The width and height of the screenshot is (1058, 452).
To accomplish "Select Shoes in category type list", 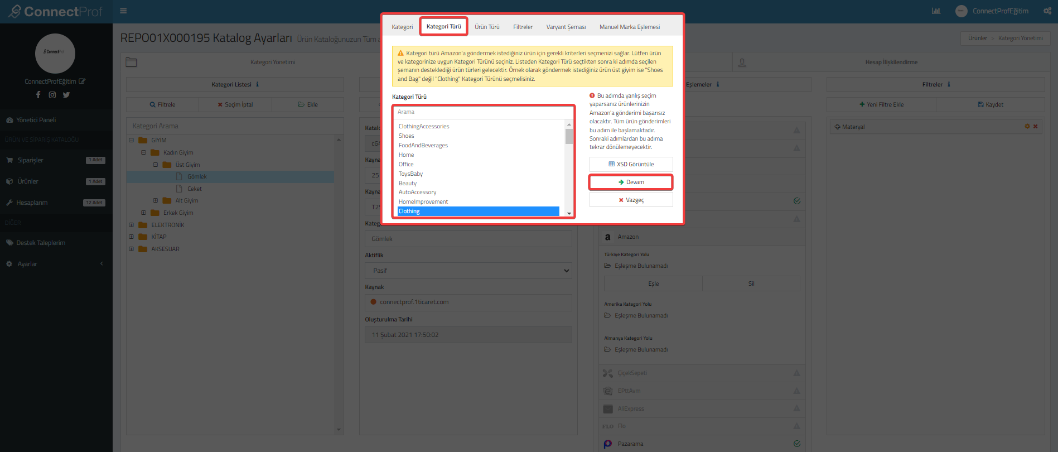I will pyautogui.click(x=406, y=136).
